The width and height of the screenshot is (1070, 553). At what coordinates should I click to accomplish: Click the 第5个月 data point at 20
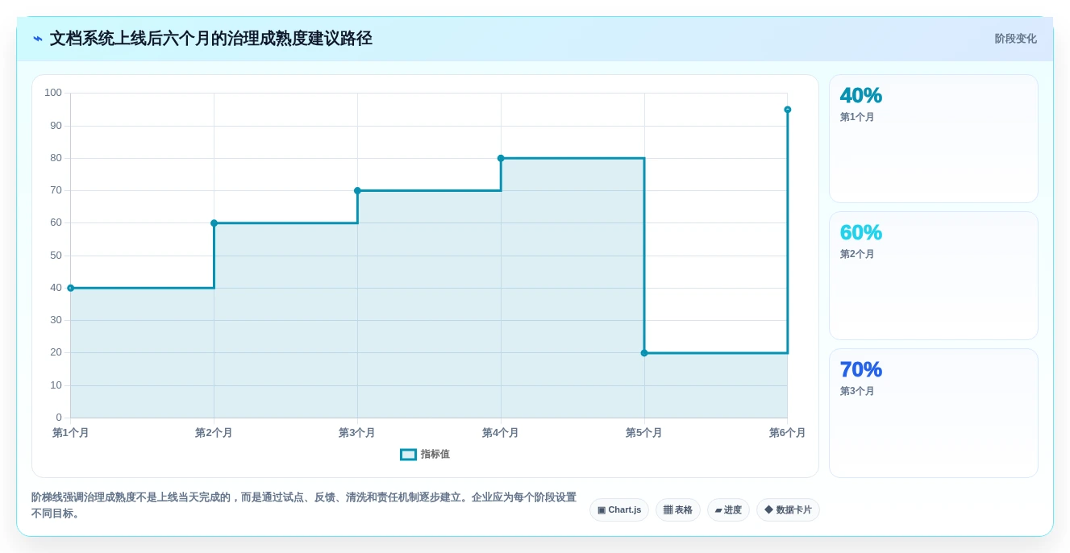tap(644, 353)
